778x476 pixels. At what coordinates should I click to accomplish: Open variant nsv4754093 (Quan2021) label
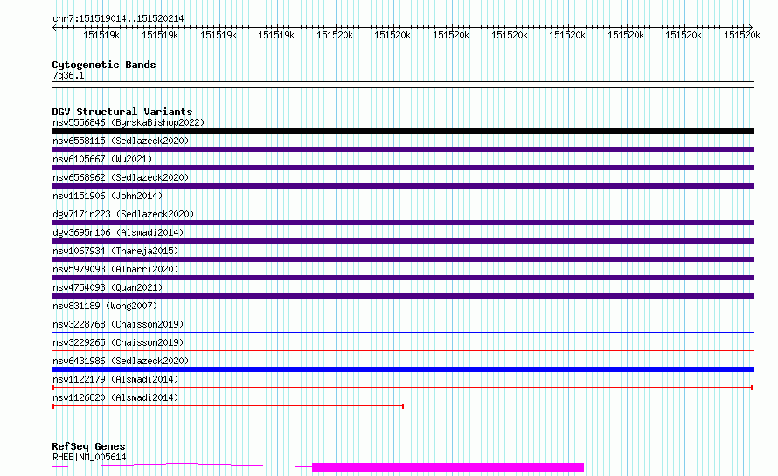[108, 287]
